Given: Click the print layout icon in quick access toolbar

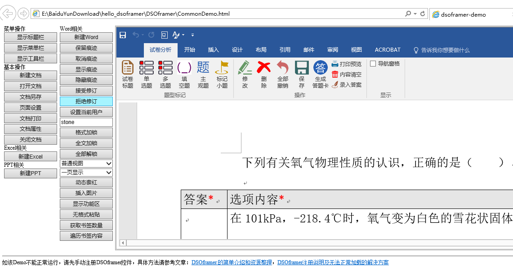Looking at the screenshot, I should coord(164,35).
